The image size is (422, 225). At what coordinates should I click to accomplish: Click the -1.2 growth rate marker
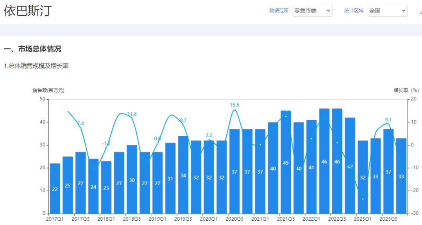click(x=106, y=148)
